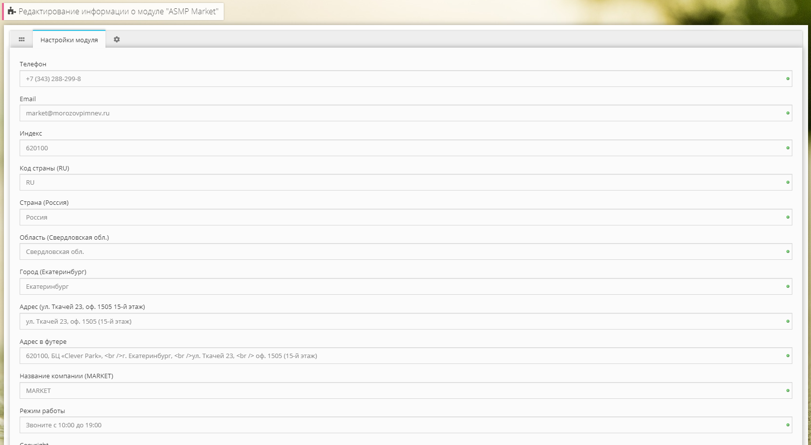Click green status dot in Email field
Image resolution: width=811 pixels, height=445 pixels.
788,113
